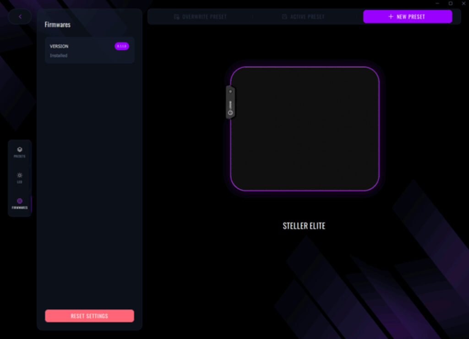Select the LED sun icon in sidebar
Screen dimensions: 469x339
(20, 175)
